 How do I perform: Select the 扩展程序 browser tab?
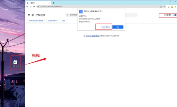point(38,3)
